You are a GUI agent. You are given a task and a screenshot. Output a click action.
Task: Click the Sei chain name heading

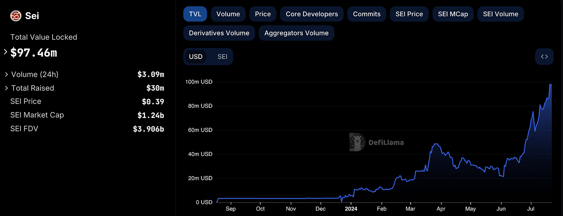tap(32, 16)
